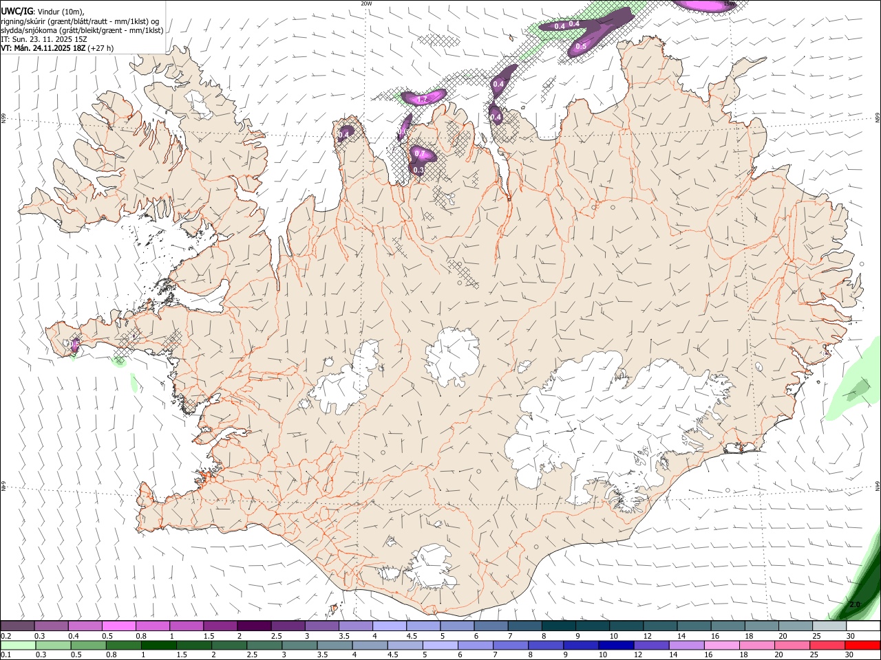Click the 15W longitude label

(x=729, y=3)
